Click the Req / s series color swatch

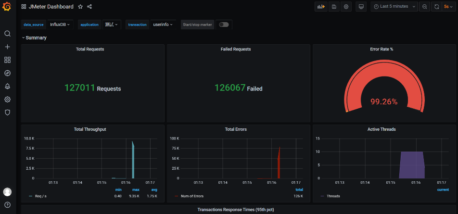[30, 196]
